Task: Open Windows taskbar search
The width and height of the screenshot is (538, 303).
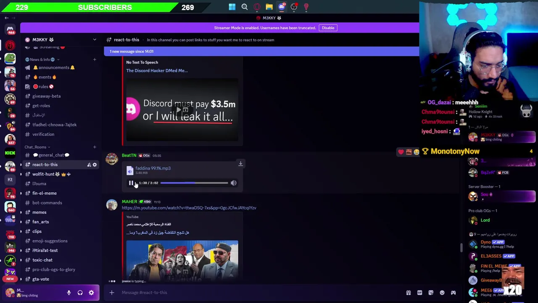Action: (245, 7)
